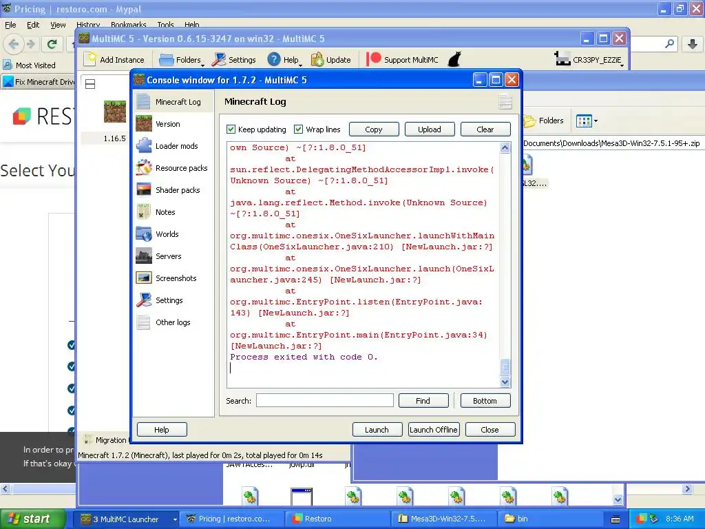This screenshot has height=529, width=705.
Task: Open the Servers page
Action: (173, 256)
